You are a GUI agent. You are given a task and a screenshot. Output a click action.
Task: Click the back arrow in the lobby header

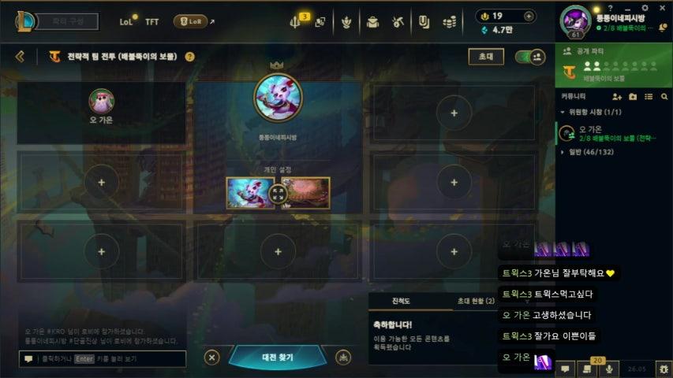tap(20, 57)
